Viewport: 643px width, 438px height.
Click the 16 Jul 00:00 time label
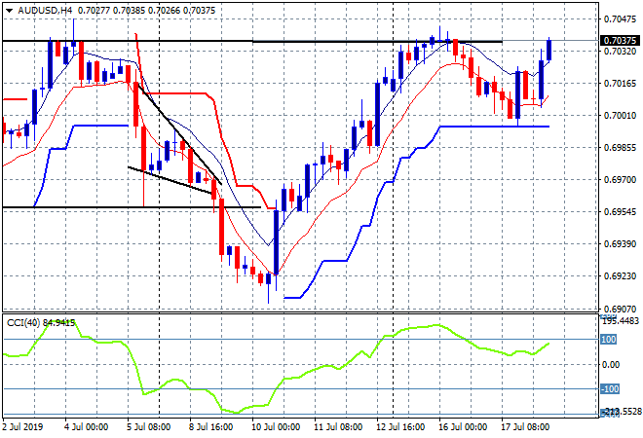463,427
